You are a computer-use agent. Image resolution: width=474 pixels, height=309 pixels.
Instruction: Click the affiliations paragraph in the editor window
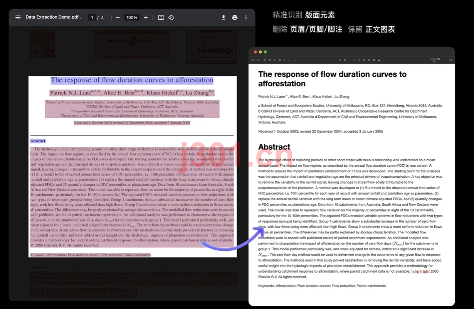(x=350, y=114)
